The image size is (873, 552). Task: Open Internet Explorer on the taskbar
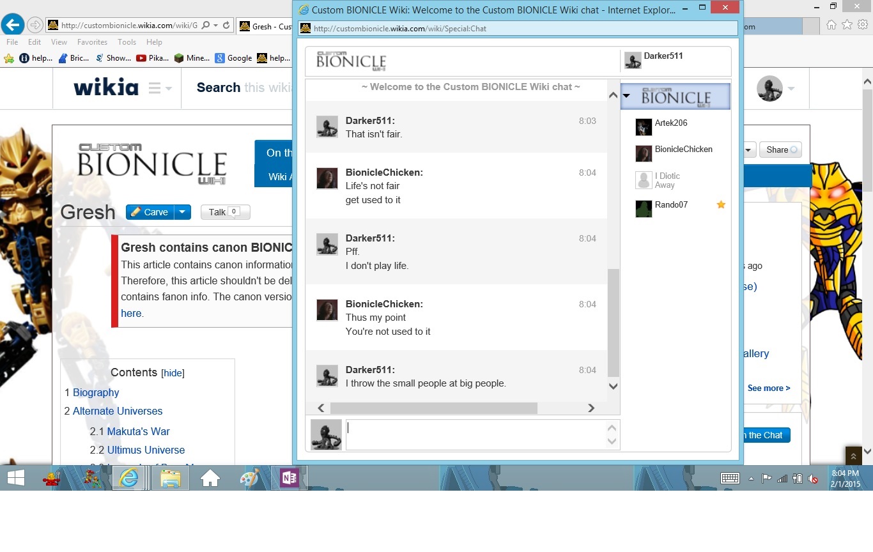pos(129,478)
